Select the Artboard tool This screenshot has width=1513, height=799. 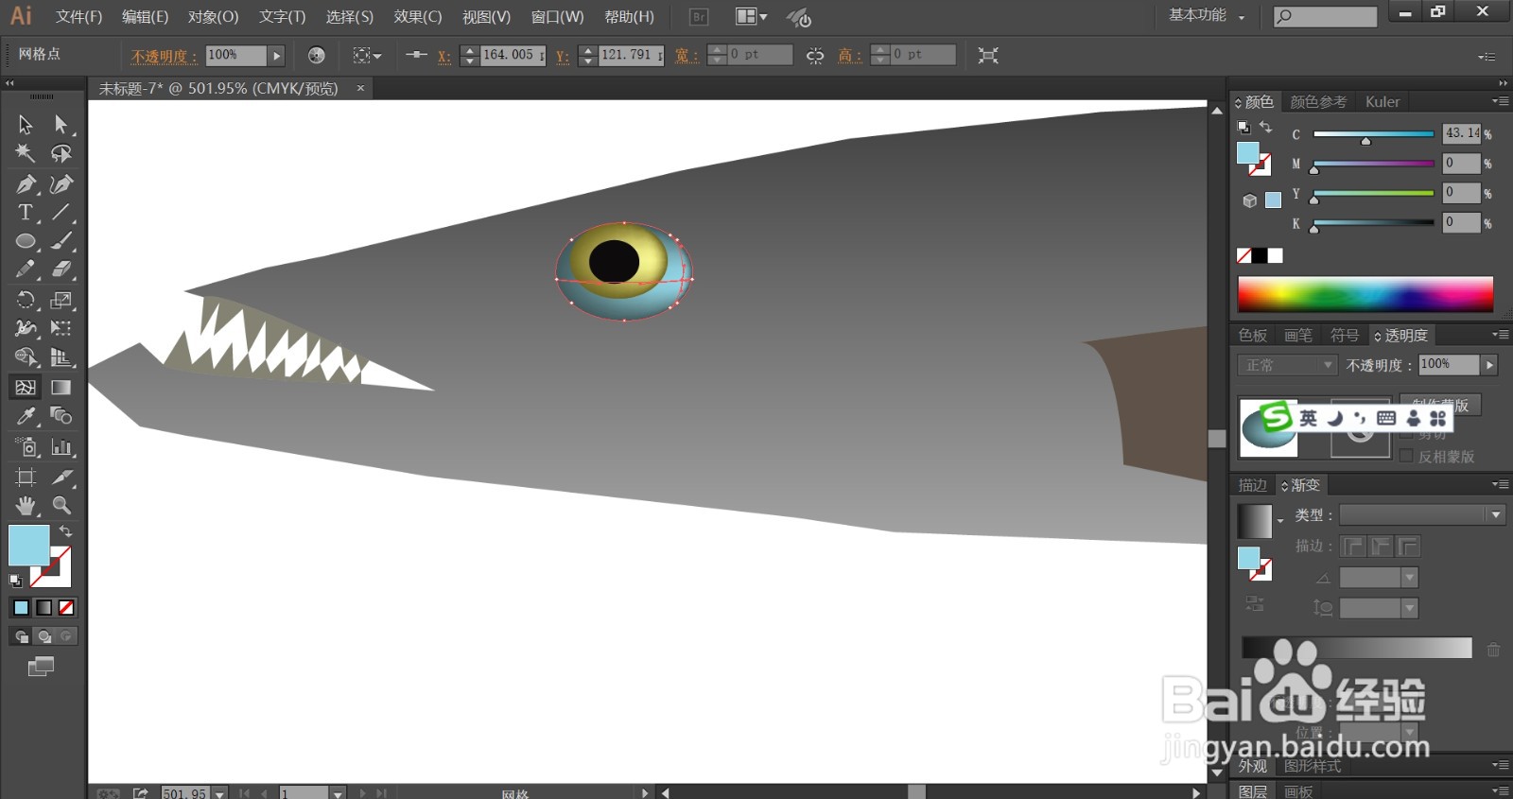tap(26, 477)
